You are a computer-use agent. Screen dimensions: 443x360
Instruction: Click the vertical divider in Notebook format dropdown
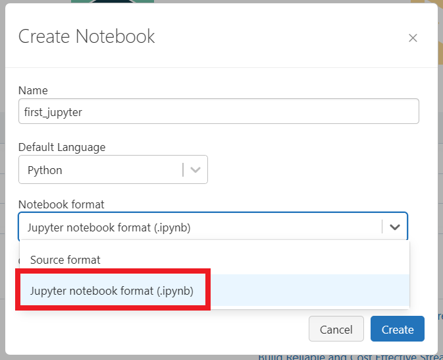tap(382, 227)
